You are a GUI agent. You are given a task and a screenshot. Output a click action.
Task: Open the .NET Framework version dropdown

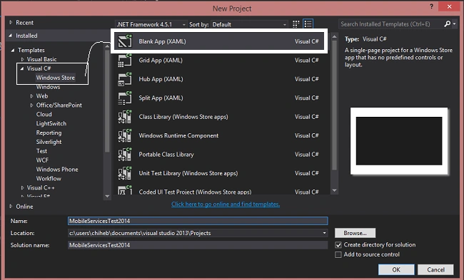[151, 24]
